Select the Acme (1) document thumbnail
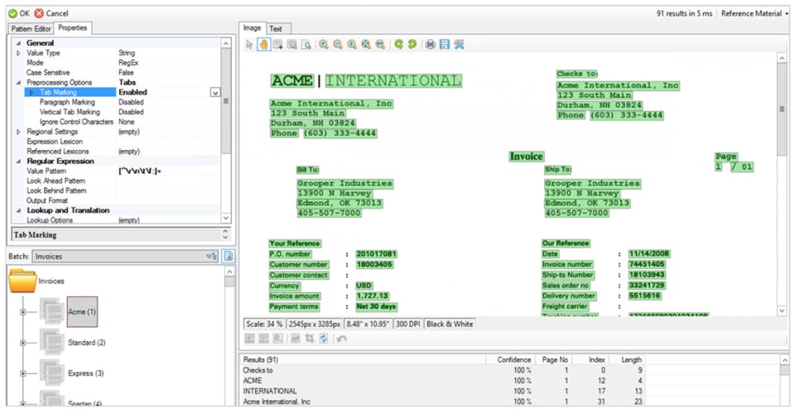Screen dimensions: 795x414 (82, 311)
